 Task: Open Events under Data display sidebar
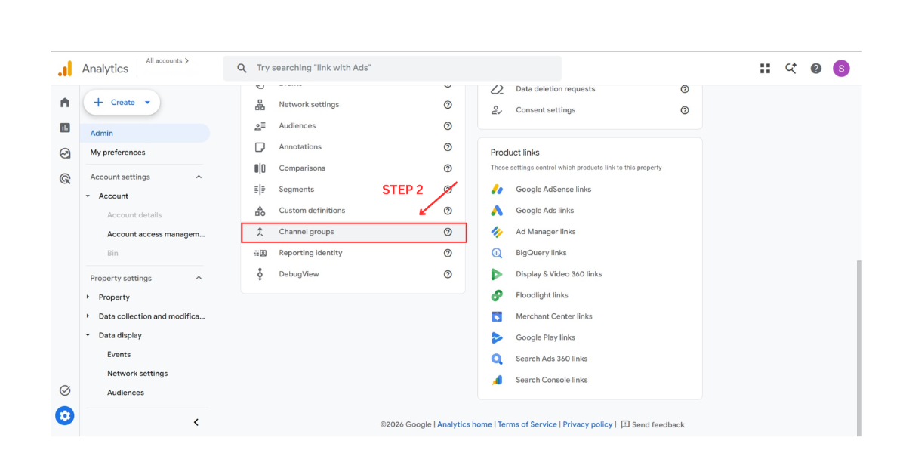pos(119,354)
